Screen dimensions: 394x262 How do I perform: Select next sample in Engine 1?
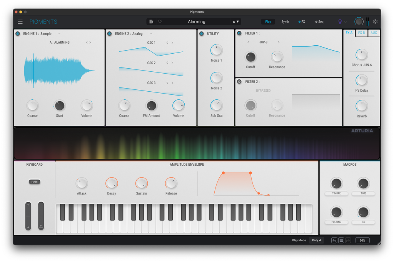point(90,42)
